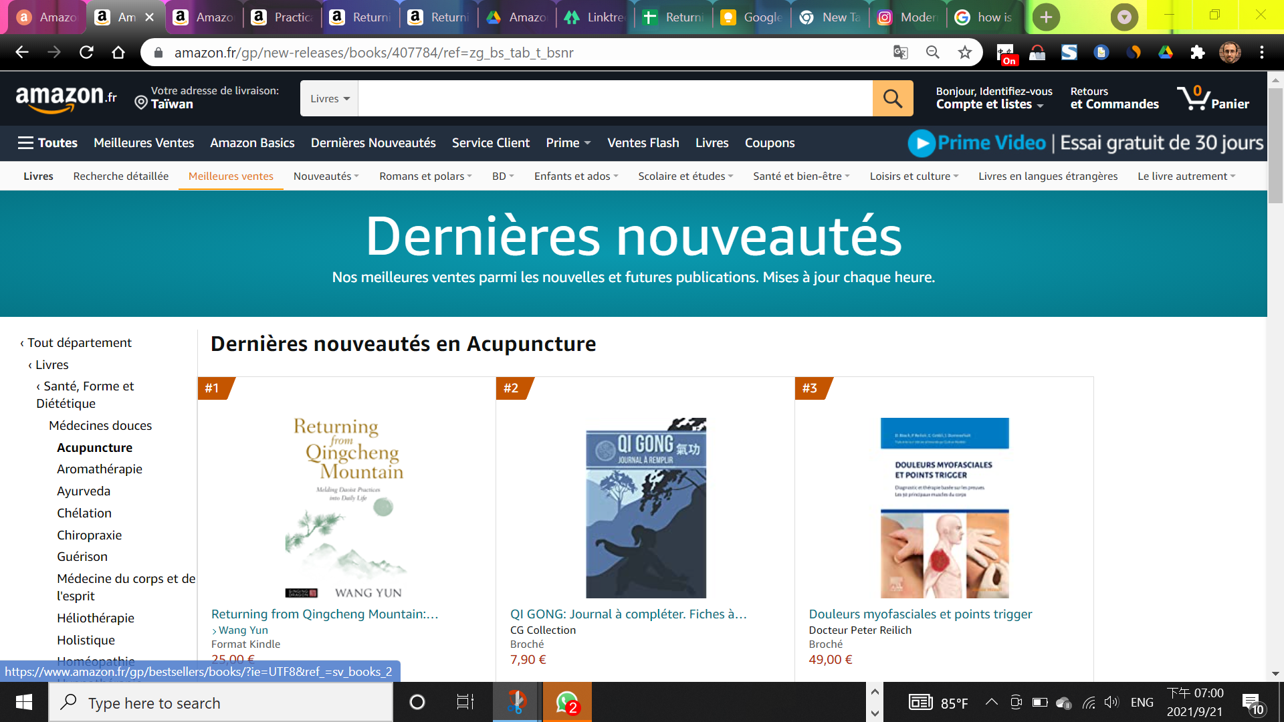Click the volume speaker icon in system tray
The width and height of the screenshot is (1284, 722).
pos(1111,702)
